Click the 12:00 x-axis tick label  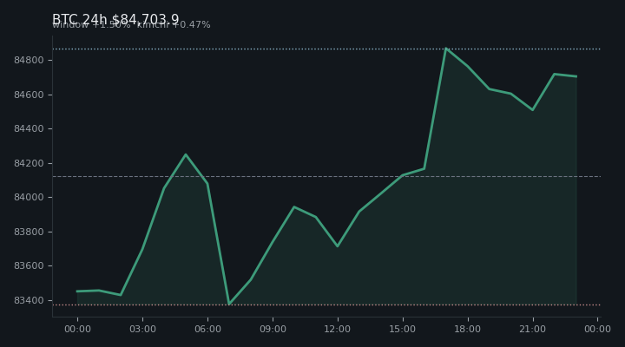pyautogui.click(x=338, y=329)
